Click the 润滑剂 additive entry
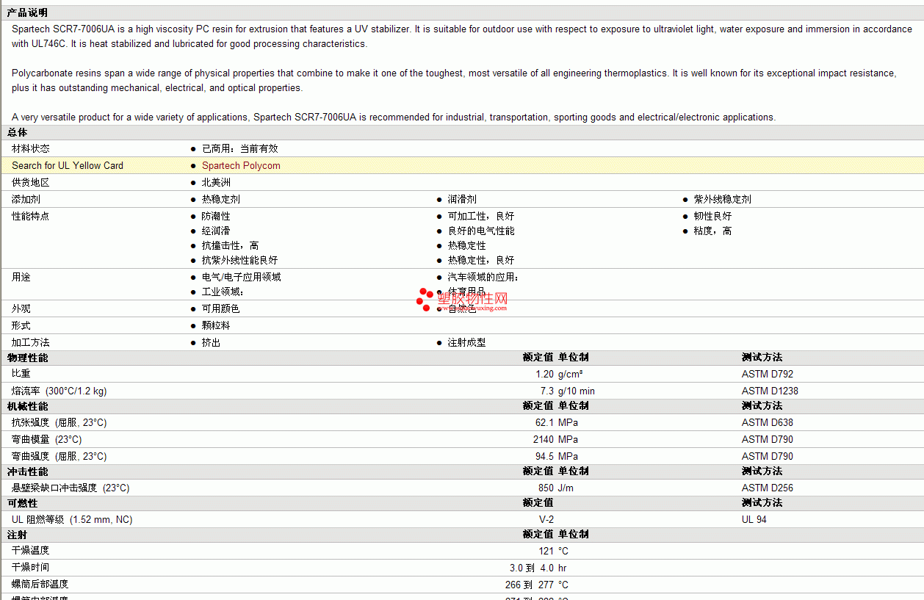This screenshot has width=924, height=600. (462, 199)
